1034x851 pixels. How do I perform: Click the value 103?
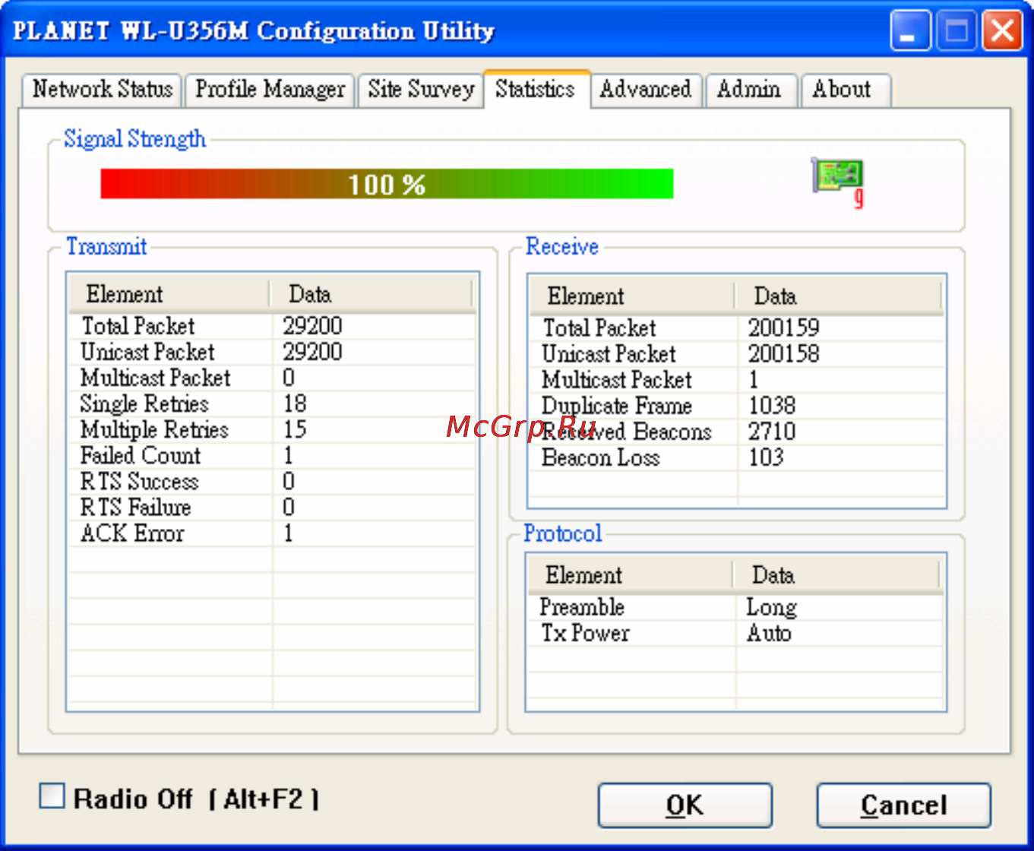click(766, 457)
